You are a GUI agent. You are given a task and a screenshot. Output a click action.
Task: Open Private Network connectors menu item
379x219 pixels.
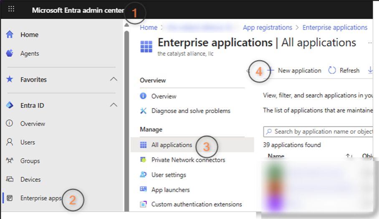[x=188, y=160]
